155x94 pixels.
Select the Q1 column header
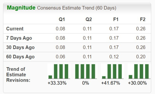coord(62,19)
